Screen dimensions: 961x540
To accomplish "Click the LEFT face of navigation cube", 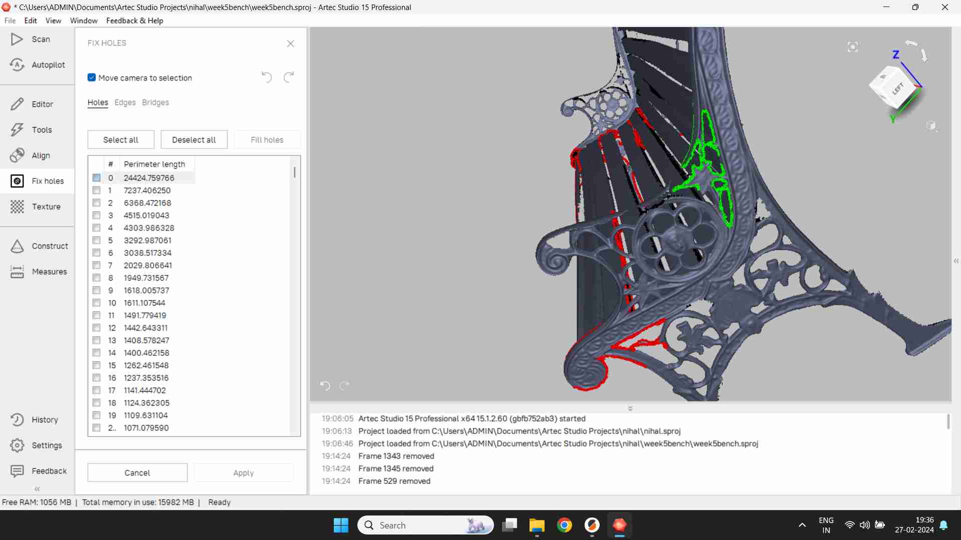I will (898, 88).
